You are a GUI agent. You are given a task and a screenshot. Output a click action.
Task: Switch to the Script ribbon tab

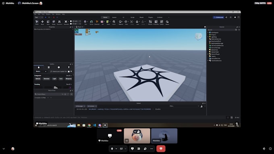tap(133, 17)
